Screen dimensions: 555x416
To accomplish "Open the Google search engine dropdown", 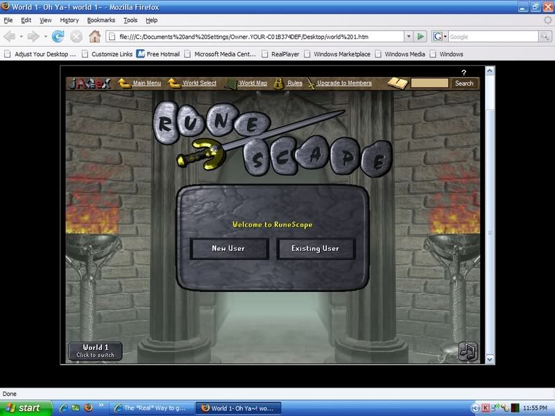I will pyautogui.click(x=440, y=36).
